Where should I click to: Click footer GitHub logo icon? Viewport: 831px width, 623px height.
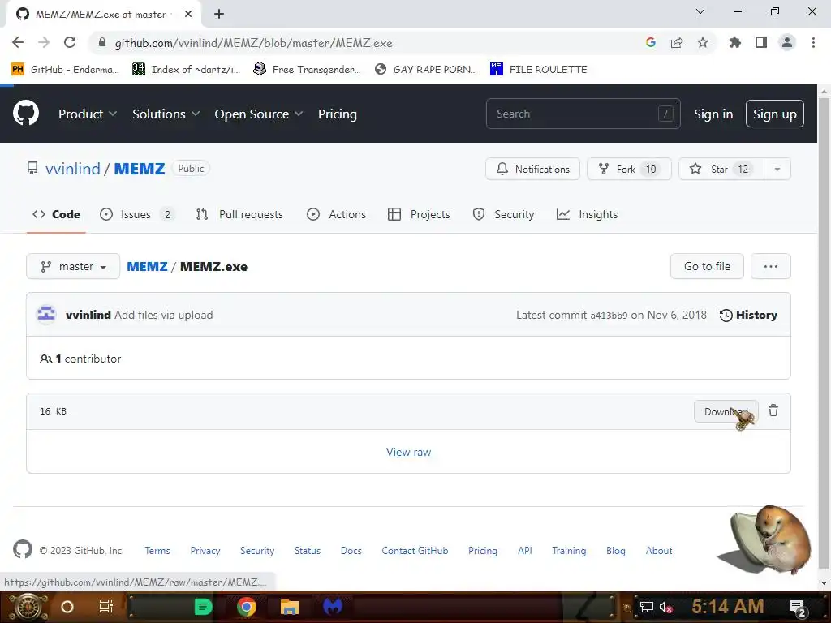click(x=23, y=549)
